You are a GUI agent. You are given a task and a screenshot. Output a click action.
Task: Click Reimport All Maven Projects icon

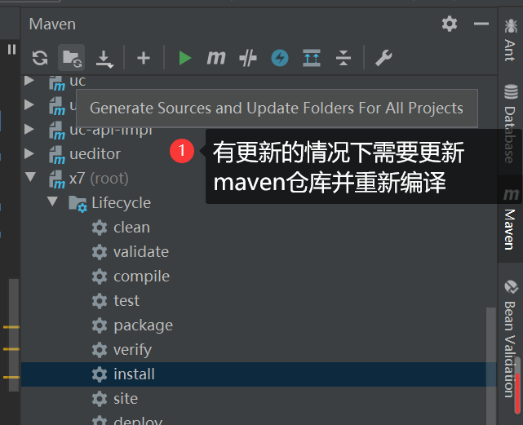point(40,58)
